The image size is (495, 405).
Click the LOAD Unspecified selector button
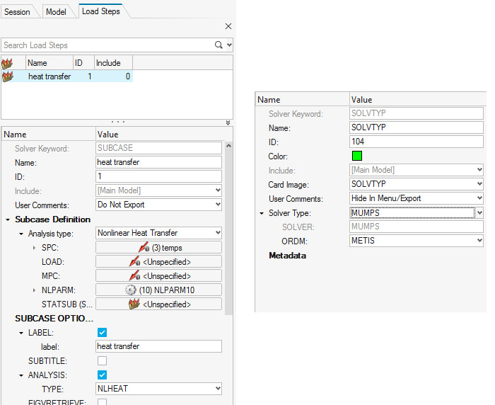(158, 261)
